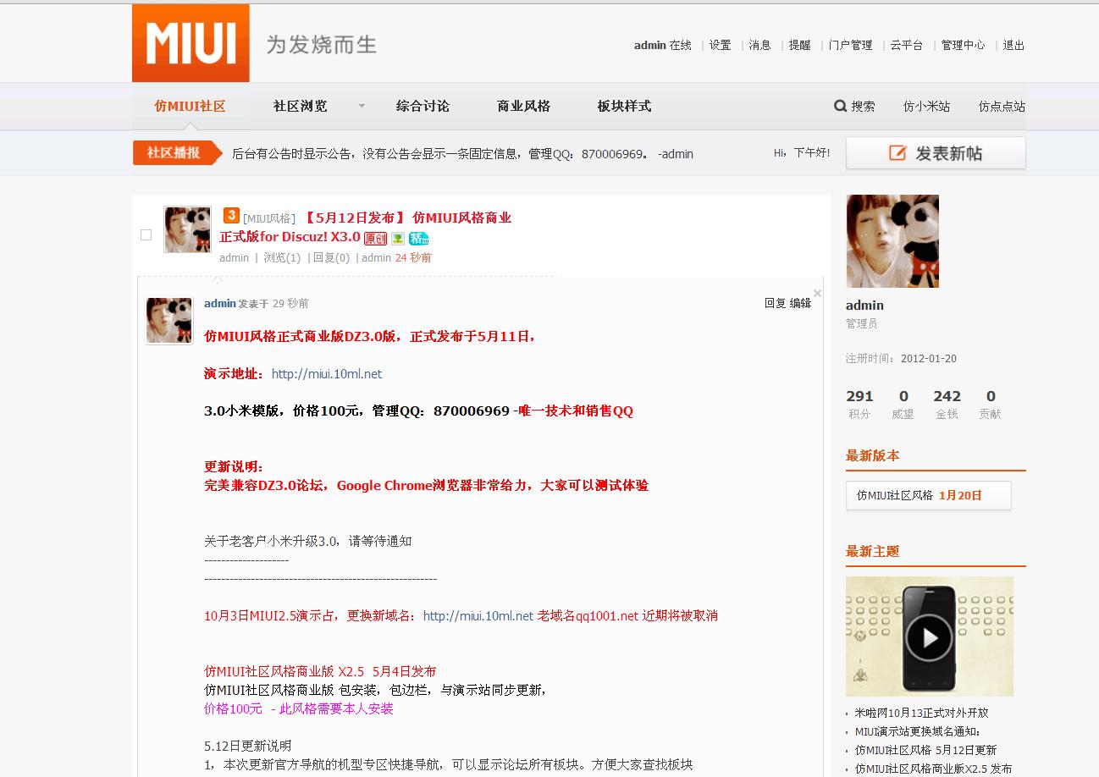Viewport: 1099px width, 777px height.
Task: Click the 发表新帖 button
Action: pyautogui.click(x=936, y=153)
